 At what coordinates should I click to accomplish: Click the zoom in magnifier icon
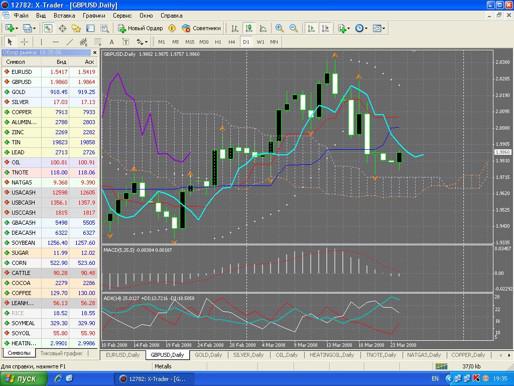click(x=280, y=28)
